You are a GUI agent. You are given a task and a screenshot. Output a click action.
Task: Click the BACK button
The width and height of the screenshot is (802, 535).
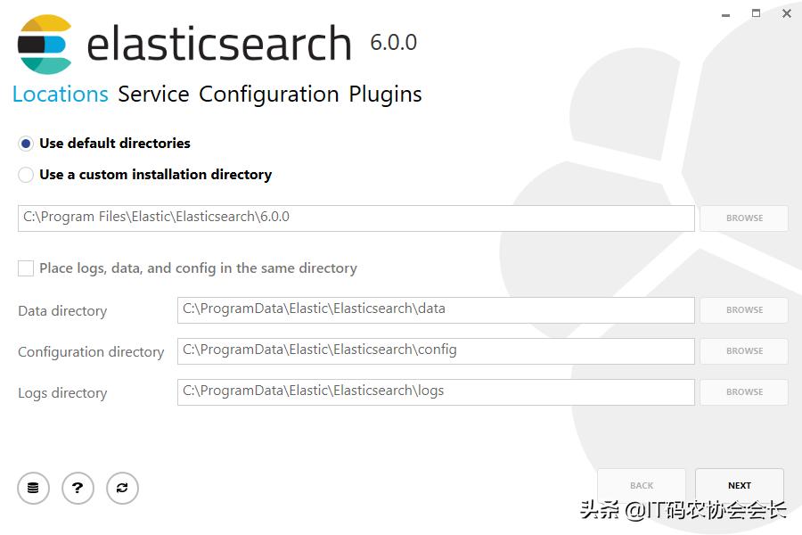point(641,485)
